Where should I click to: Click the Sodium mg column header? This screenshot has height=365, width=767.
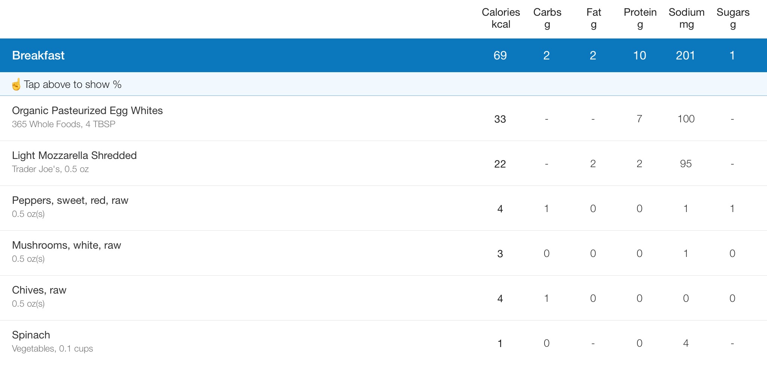[686, 18]
